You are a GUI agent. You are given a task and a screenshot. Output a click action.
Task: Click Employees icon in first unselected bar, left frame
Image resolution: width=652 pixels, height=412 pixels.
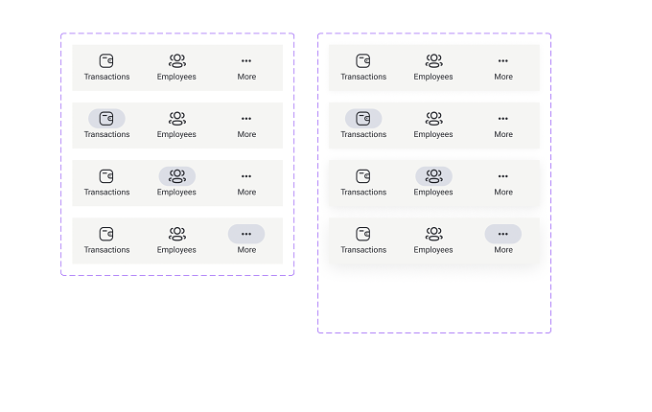pyautogui.click(x=177, y=61)
